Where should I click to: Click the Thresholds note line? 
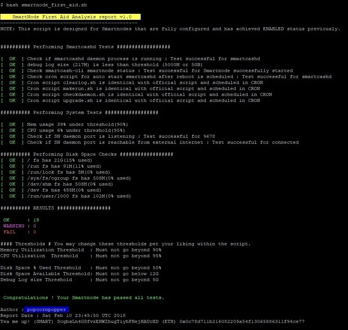coord(125,244)
